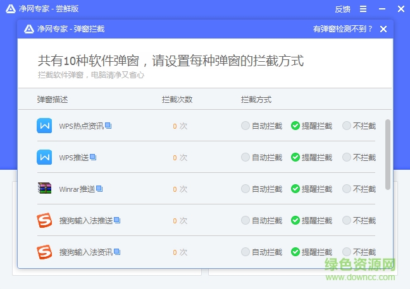Screen dimensions: 410x289
Task: Click the WPS热点资讯 row label
Action: 82,126
